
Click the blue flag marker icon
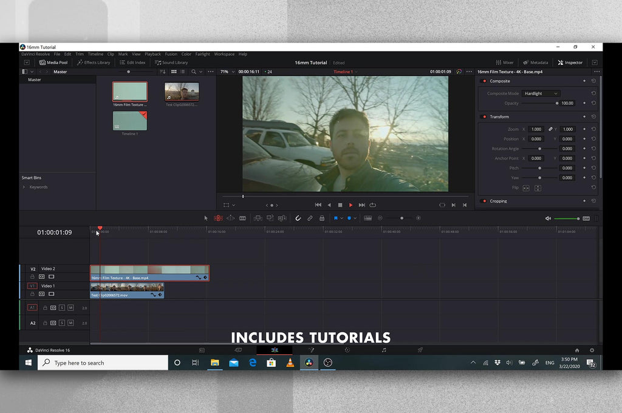pos(335,218)
